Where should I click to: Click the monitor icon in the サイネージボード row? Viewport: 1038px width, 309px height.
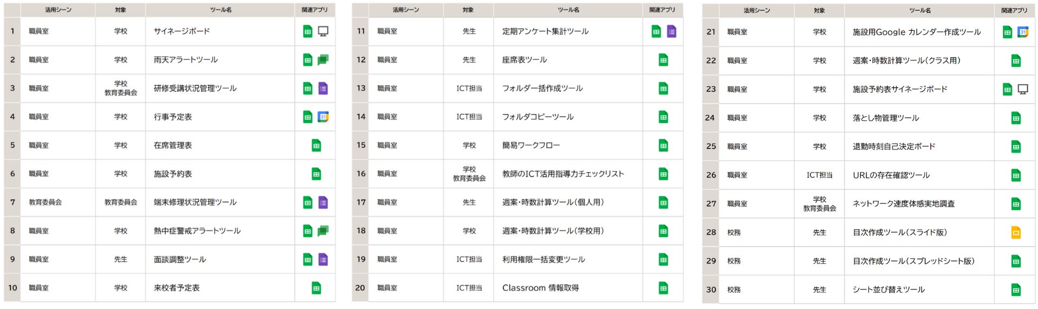tap(323, 31)
